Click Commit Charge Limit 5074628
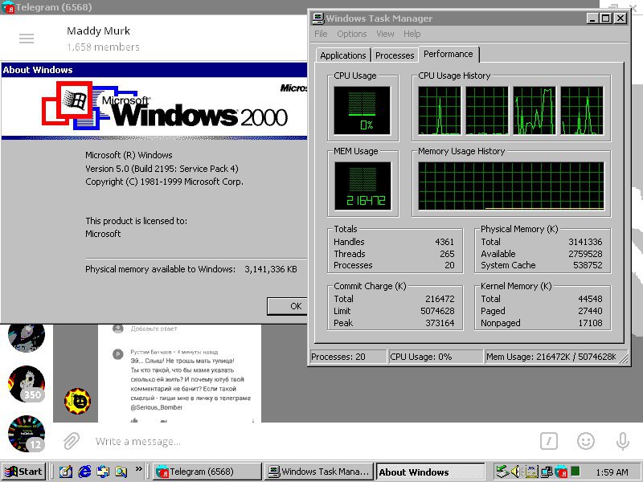 (437, 311)
